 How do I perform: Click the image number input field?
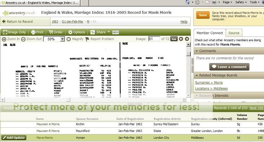tap(154, 39)
